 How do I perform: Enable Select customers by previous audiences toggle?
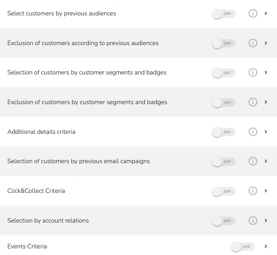coord(224,14)
